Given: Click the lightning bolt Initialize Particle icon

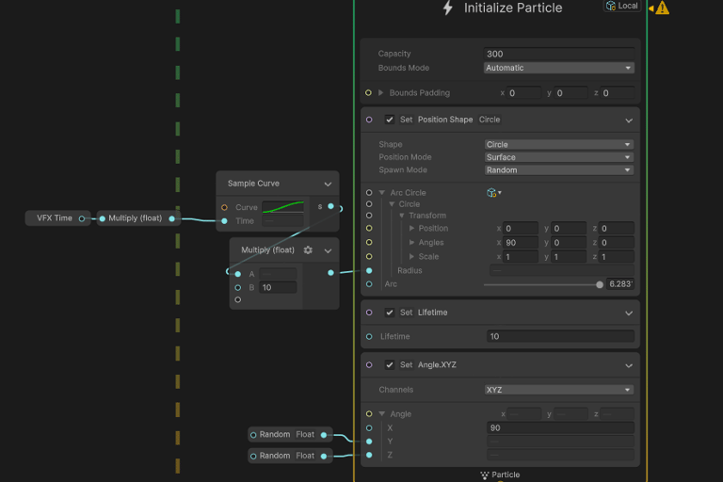Looking at the screenshot, I should pyautogui.click(x=448, y=8).
